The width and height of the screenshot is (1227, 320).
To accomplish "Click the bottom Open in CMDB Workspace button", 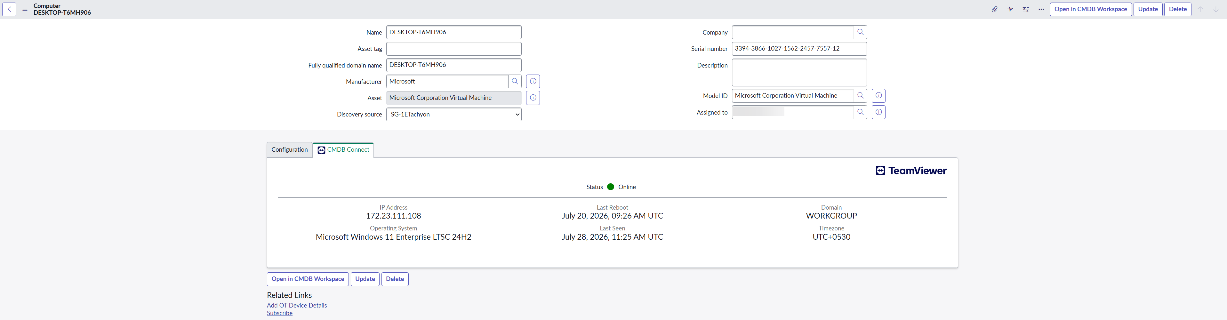I will 308,279.
